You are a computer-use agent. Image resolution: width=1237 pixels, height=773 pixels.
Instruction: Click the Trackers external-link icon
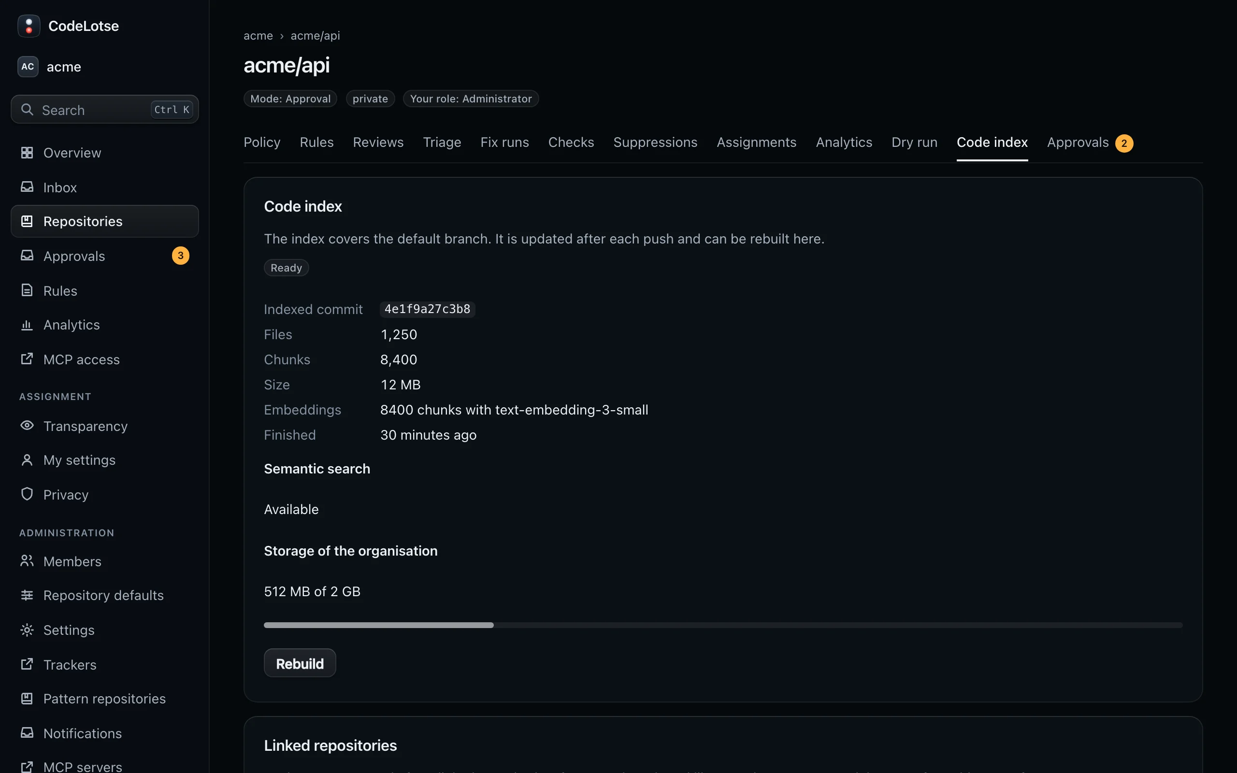pyautogui.click(x=27, y=664)
